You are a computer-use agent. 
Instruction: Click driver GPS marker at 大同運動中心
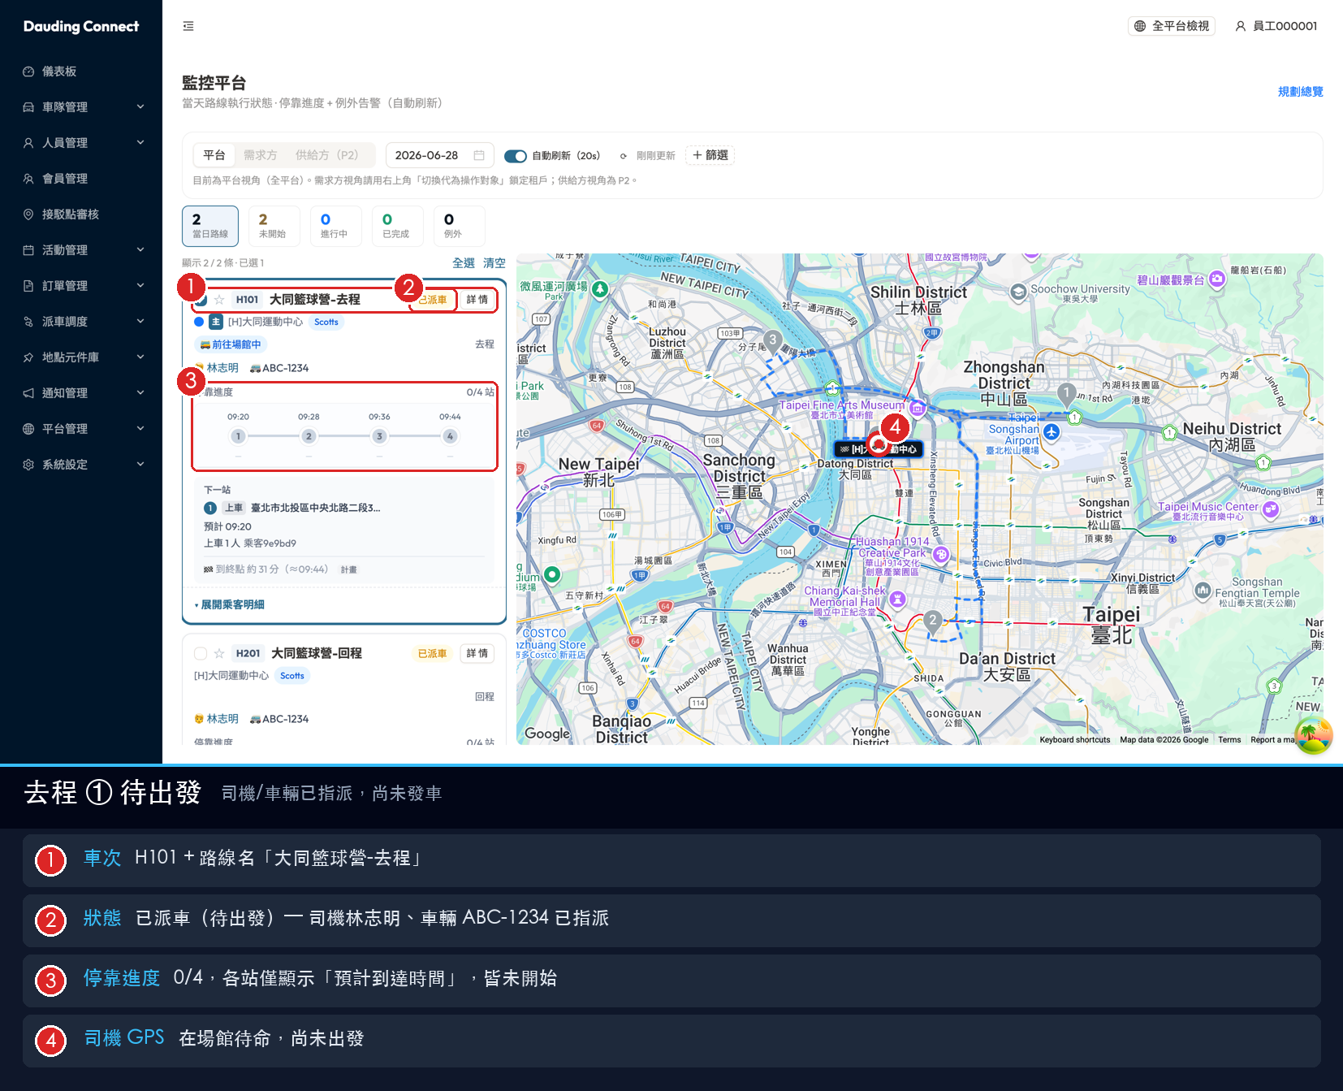coord(878,444)
